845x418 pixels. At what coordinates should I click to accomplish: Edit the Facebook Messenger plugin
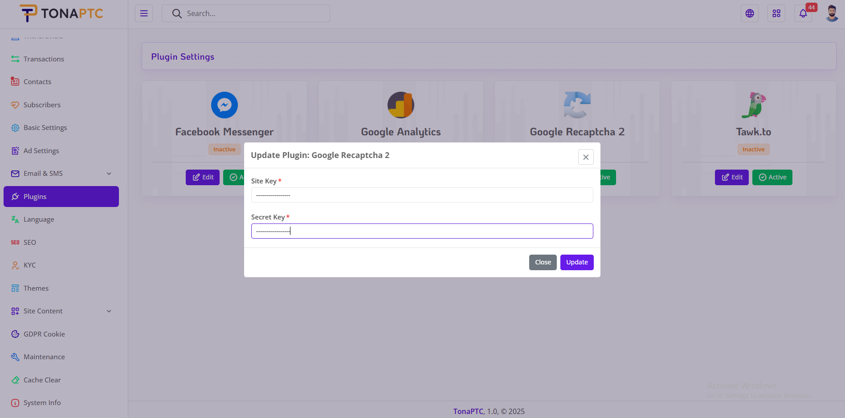[x=203, y=177]
